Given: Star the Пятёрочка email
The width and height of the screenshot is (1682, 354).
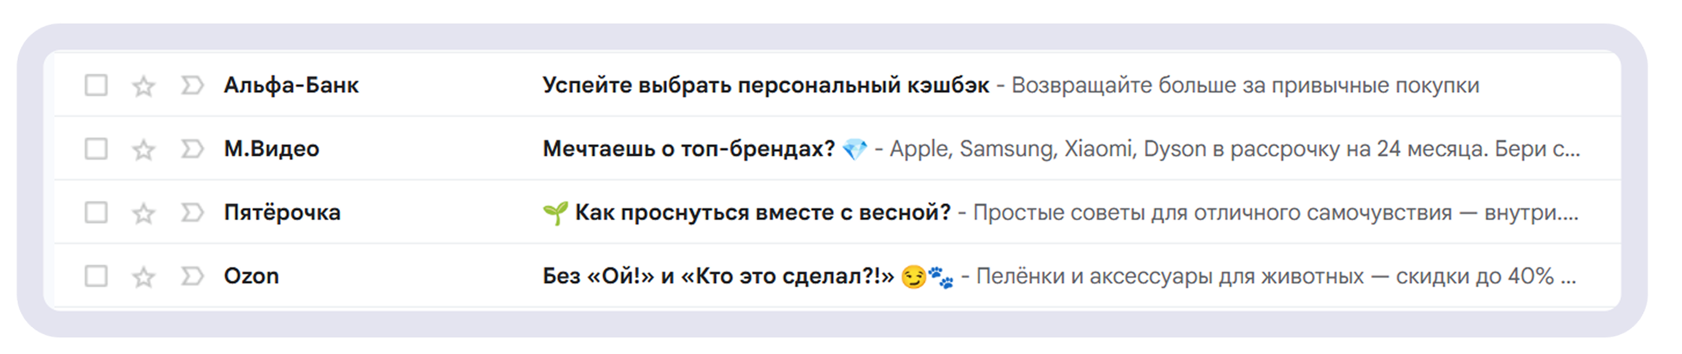Looking at the screenshot, I should tap(143, 213).
